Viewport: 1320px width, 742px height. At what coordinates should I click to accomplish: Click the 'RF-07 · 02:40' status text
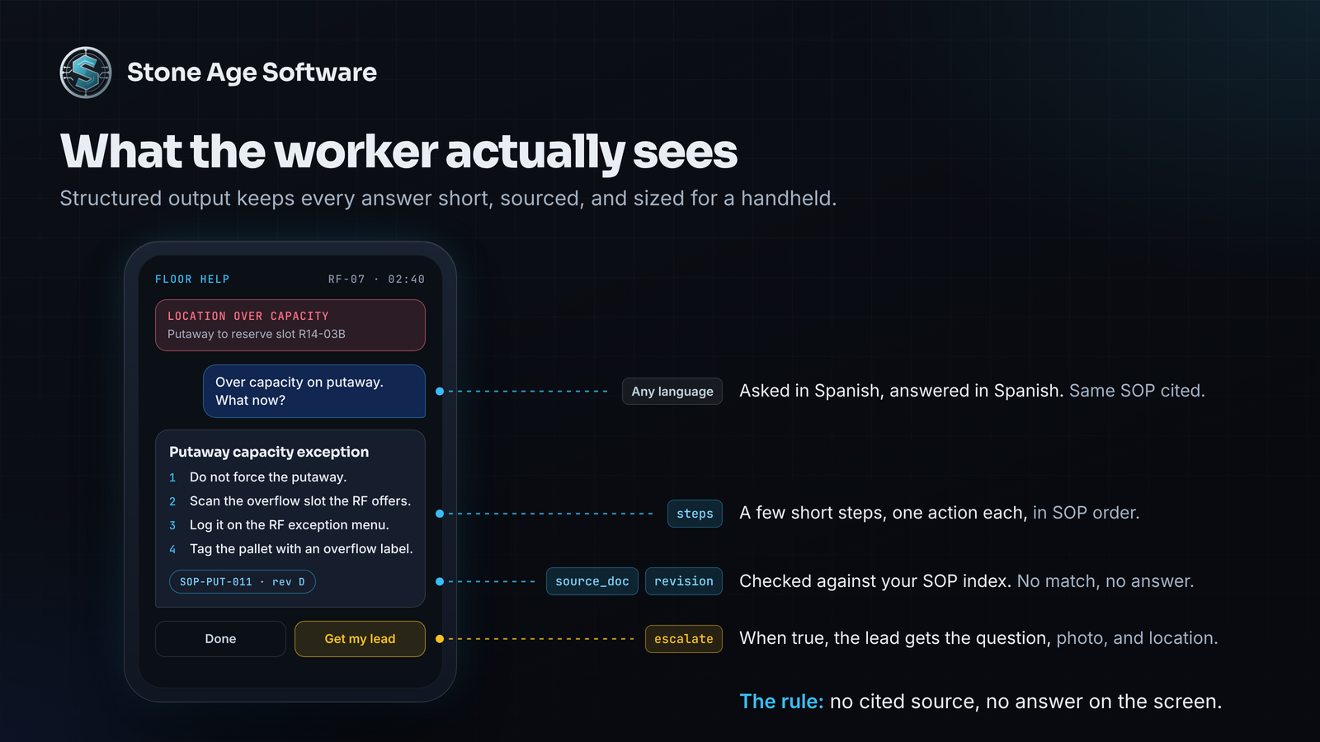(376, 279)
